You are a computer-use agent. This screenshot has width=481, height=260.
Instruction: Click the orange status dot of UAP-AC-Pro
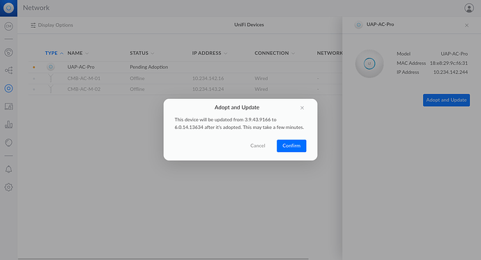33,67
